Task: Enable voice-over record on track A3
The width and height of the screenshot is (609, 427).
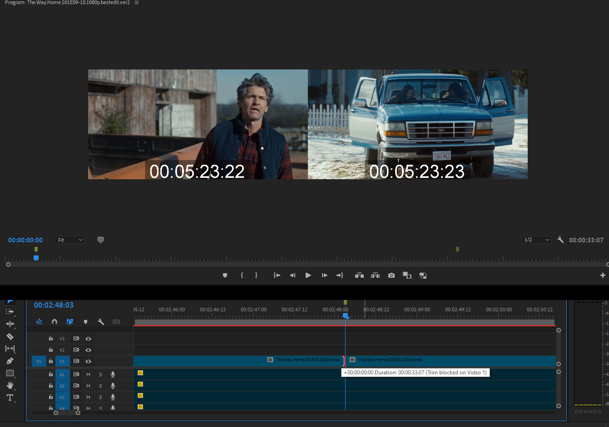Action: [113, 397]
